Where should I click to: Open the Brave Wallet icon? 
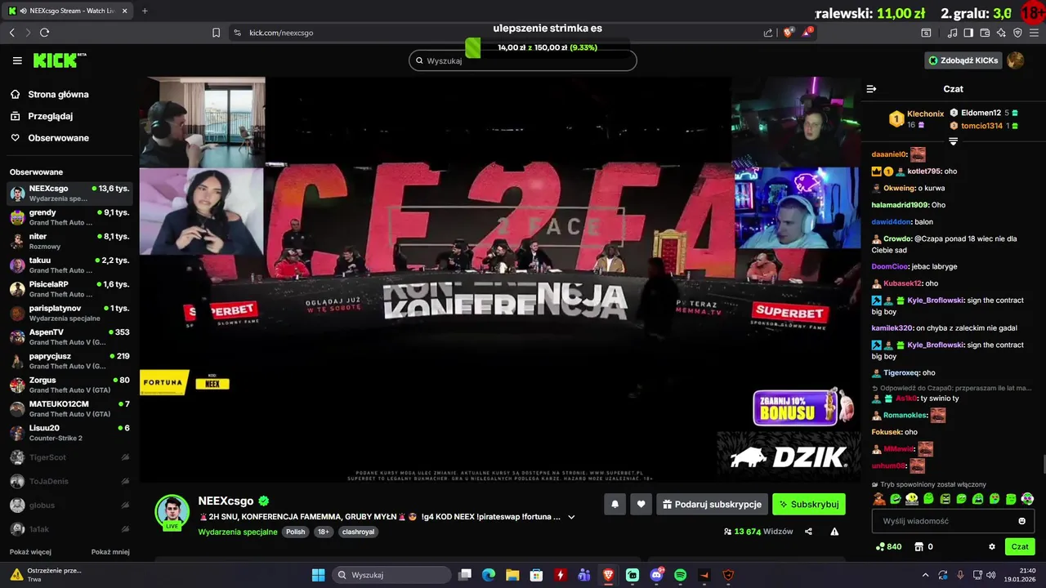pos(985,33)
